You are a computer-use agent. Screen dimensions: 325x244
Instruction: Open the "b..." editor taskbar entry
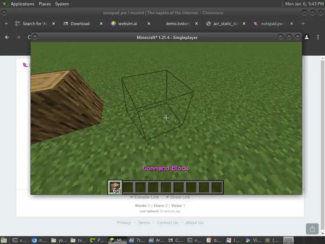coord(215,240)
